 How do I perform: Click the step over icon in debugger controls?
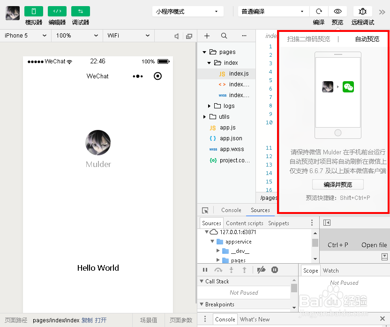tap(218, 270)
